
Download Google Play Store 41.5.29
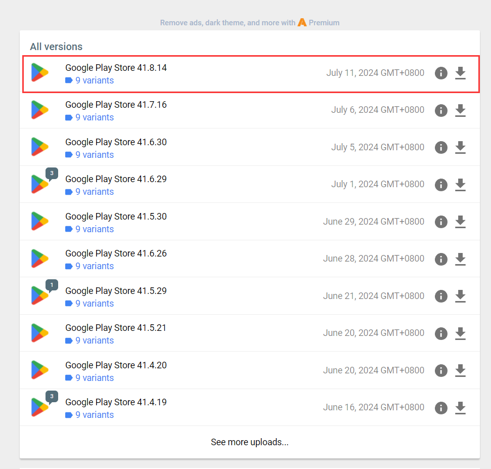click(x=460, y=296)
